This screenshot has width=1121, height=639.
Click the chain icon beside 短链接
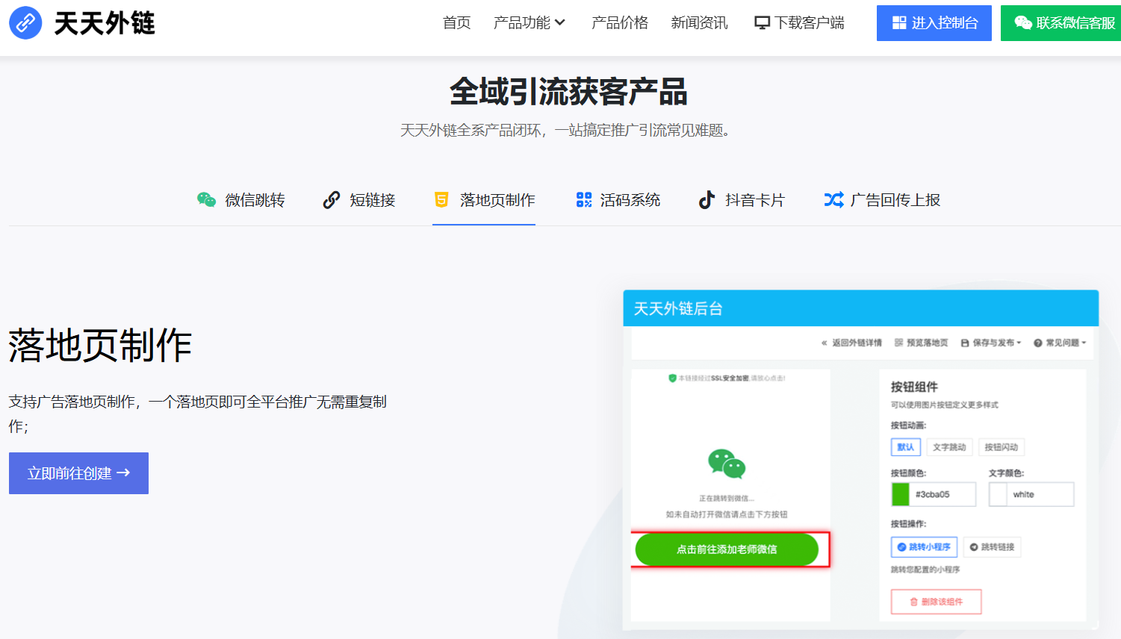click(x=331, y=200)
